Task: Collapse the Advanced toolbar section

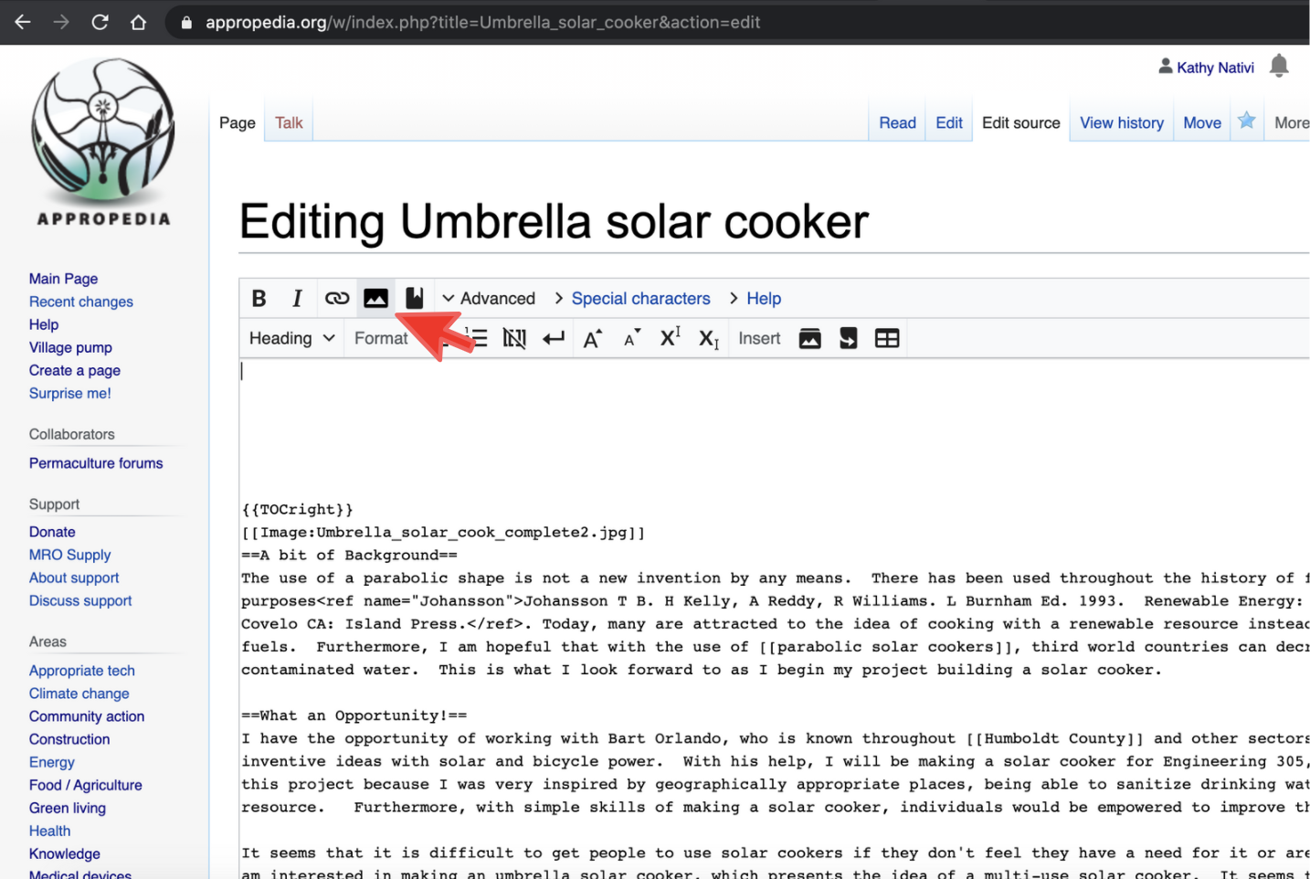Action: [488, 299]
